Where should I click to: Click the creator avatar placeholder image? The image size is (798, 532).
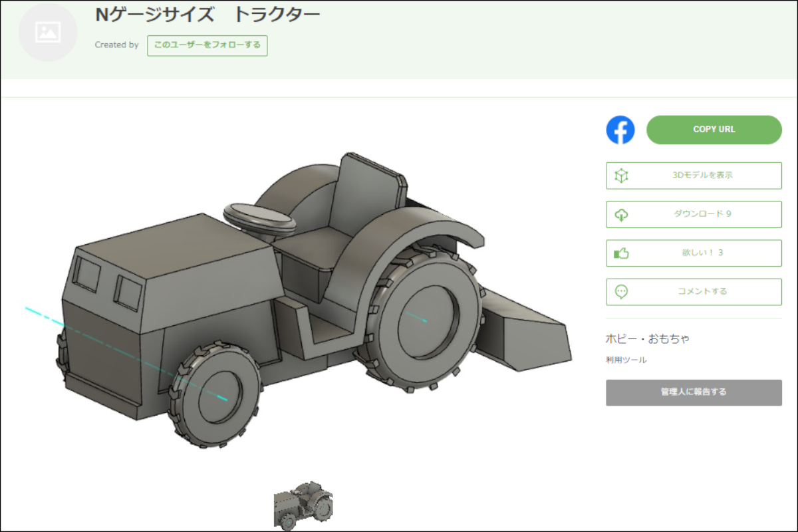tap(48, 32)
